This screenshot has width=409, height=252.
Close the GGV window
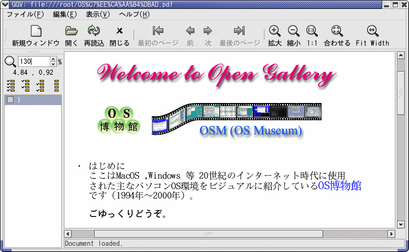tap(404, 5)
